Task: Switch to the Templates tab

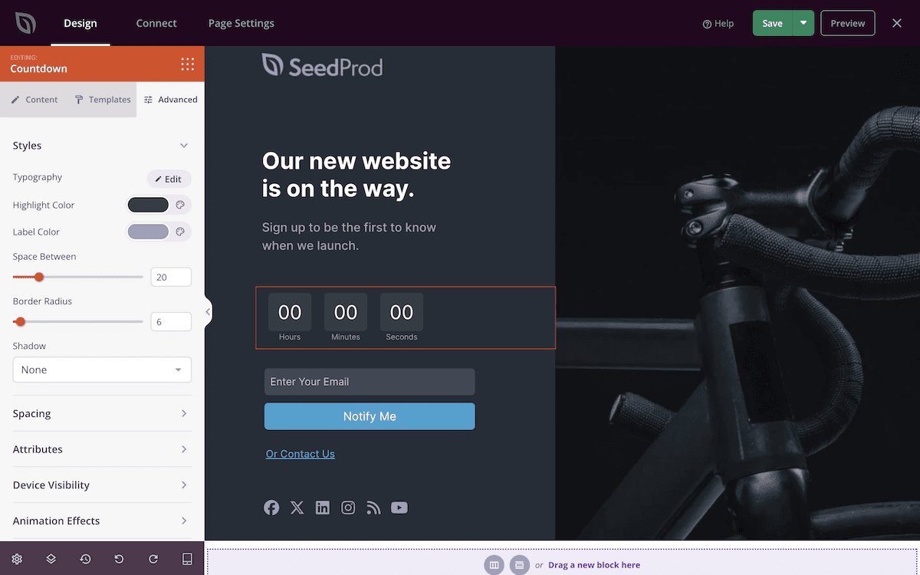Action: click(x=102, y=100)
